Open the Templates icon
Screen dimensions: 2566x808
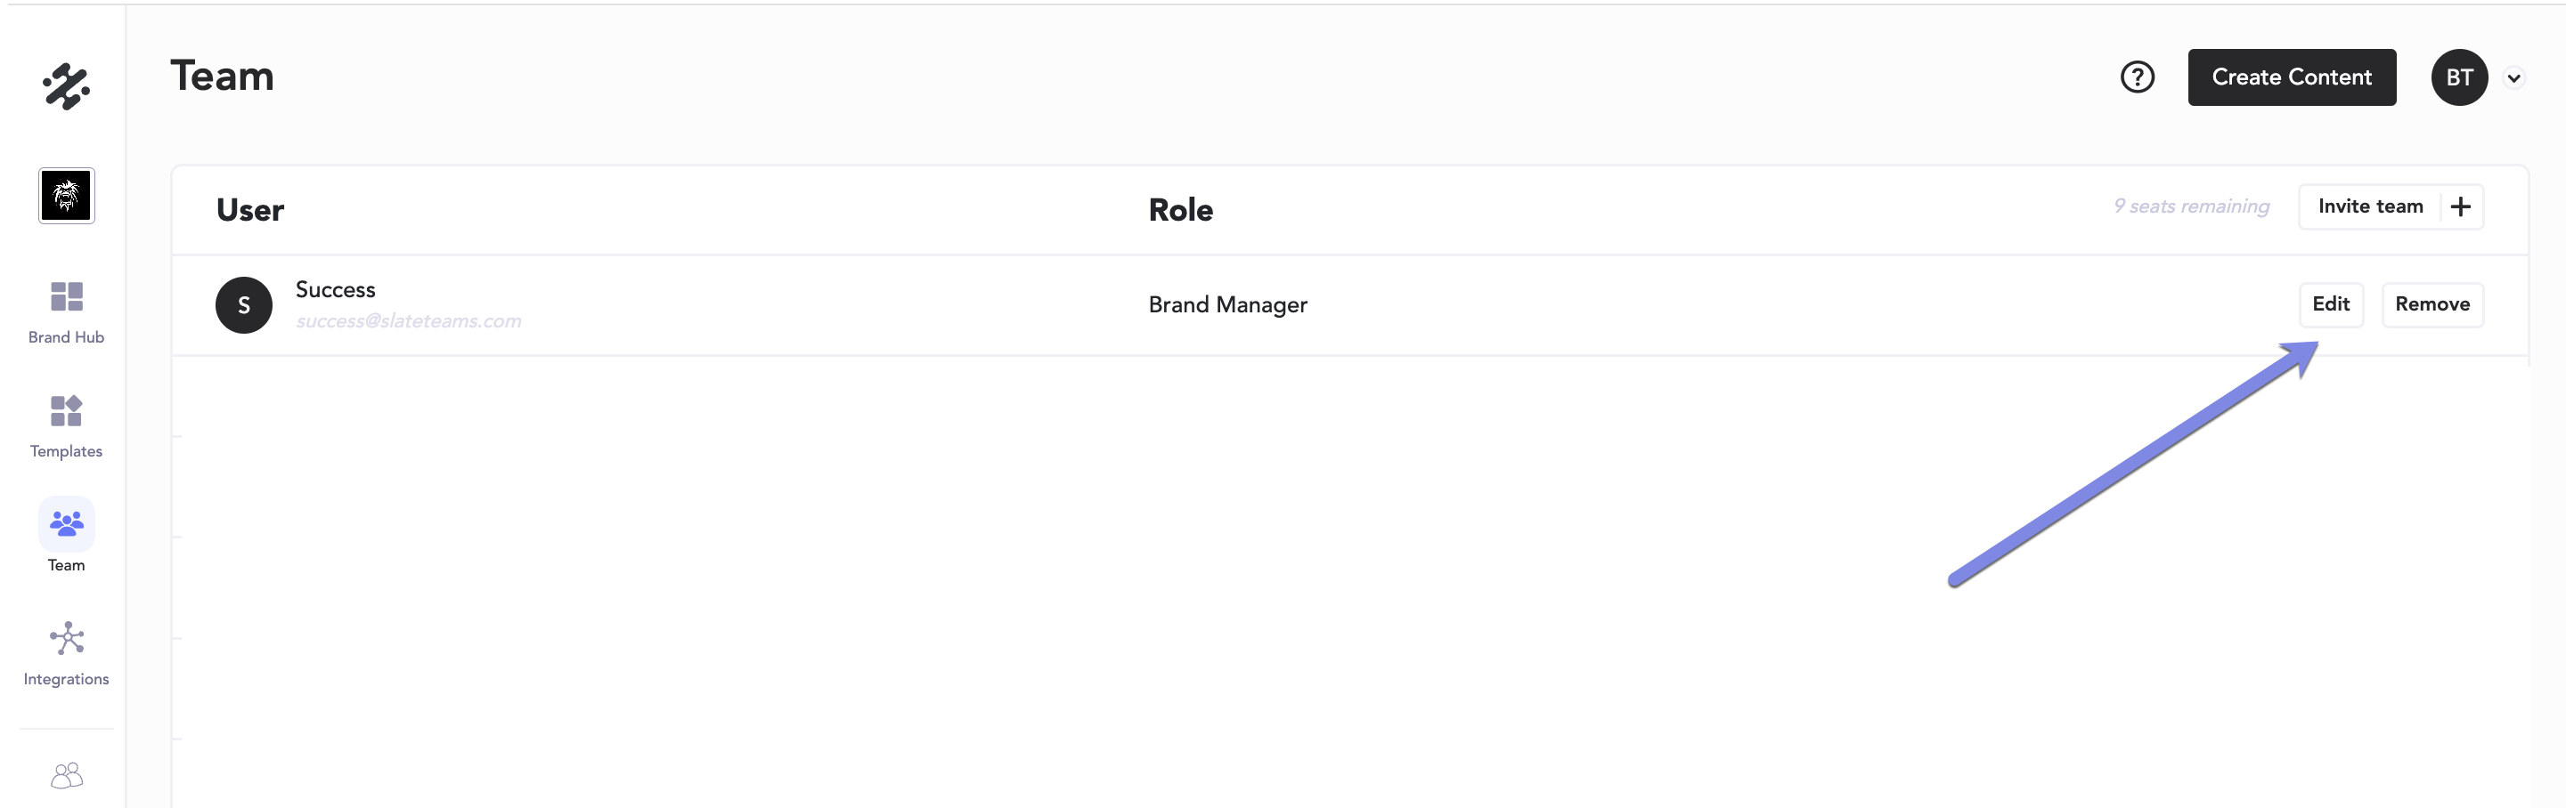tap(66, 411)
